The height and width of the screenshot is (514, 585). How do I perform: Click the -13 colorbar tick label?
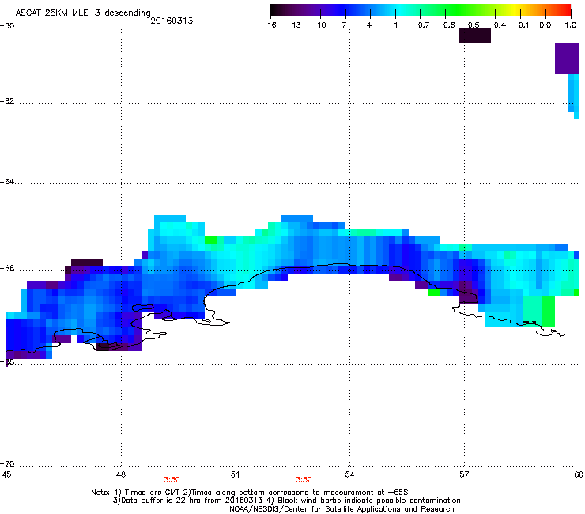tap(293, 25)
